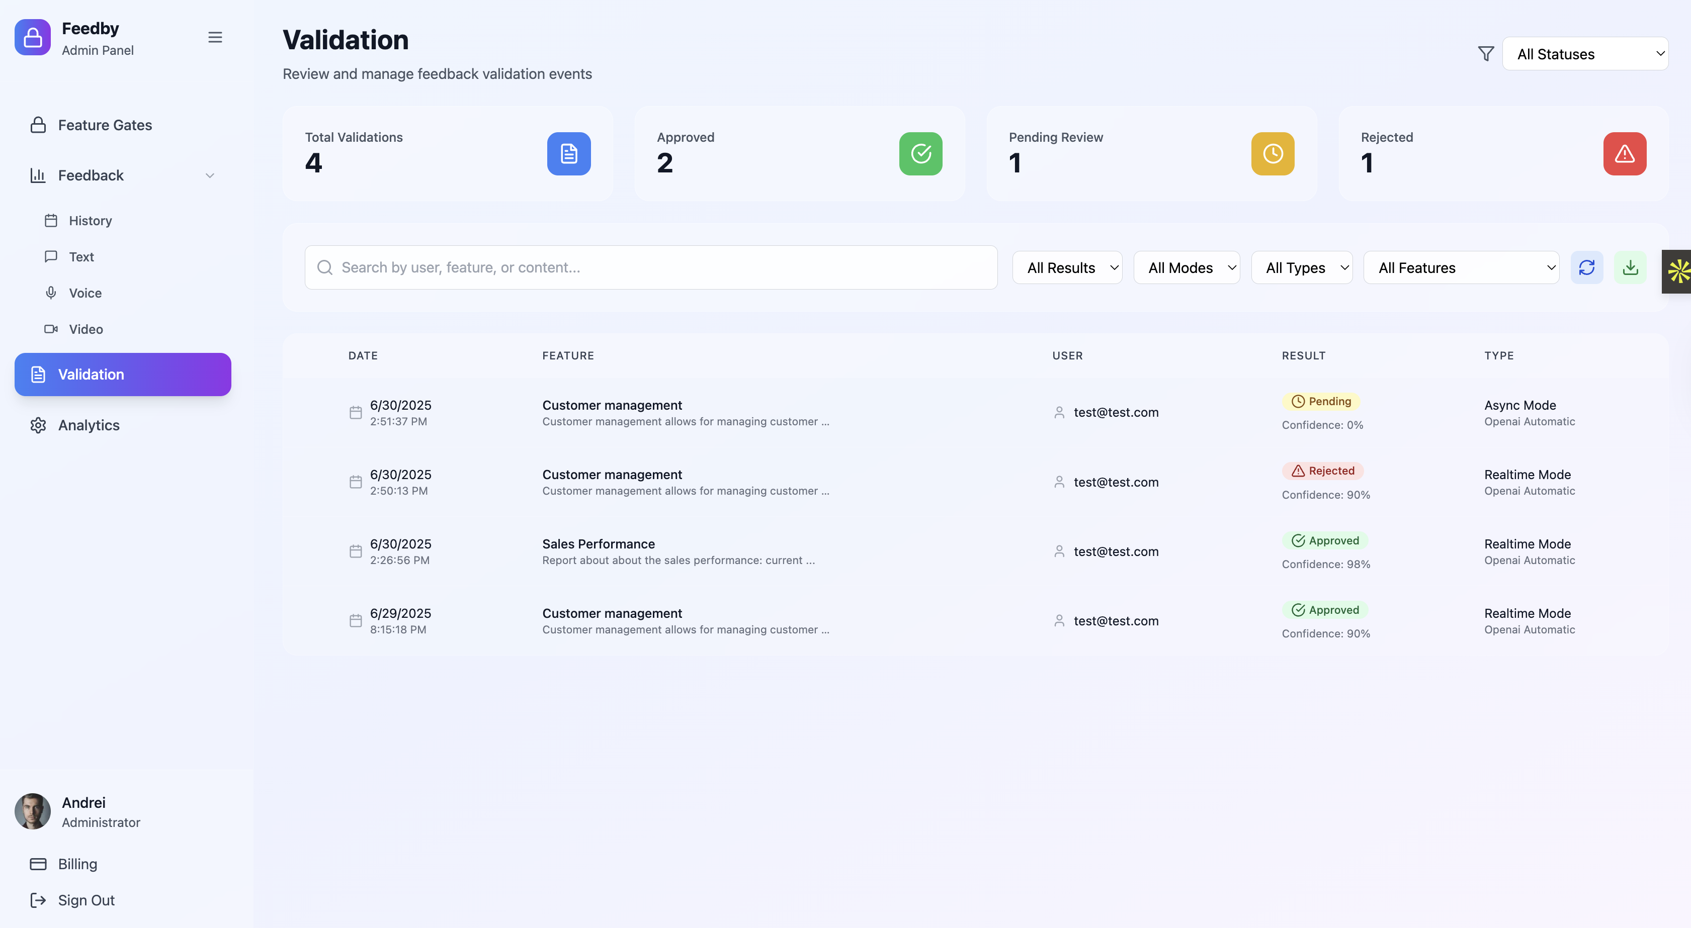Screen dimensions: 1691x928
Task: Click the filter funnel icon
Action: click(x=1485, y=54)
